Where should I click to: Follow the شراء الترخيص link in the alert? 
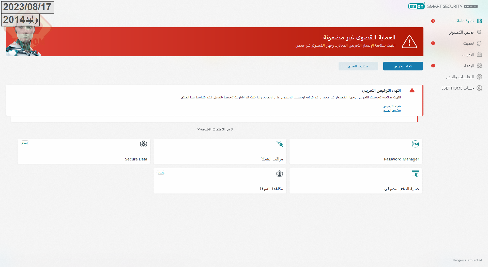click(392, 106)
